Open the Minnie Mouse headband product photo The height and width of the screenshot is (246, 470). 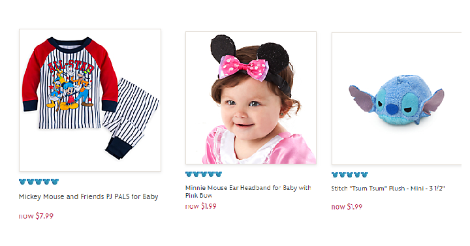coord(251,98)
